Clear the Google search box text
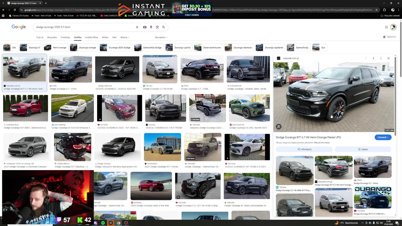402x226 pixels. [137, 27]
